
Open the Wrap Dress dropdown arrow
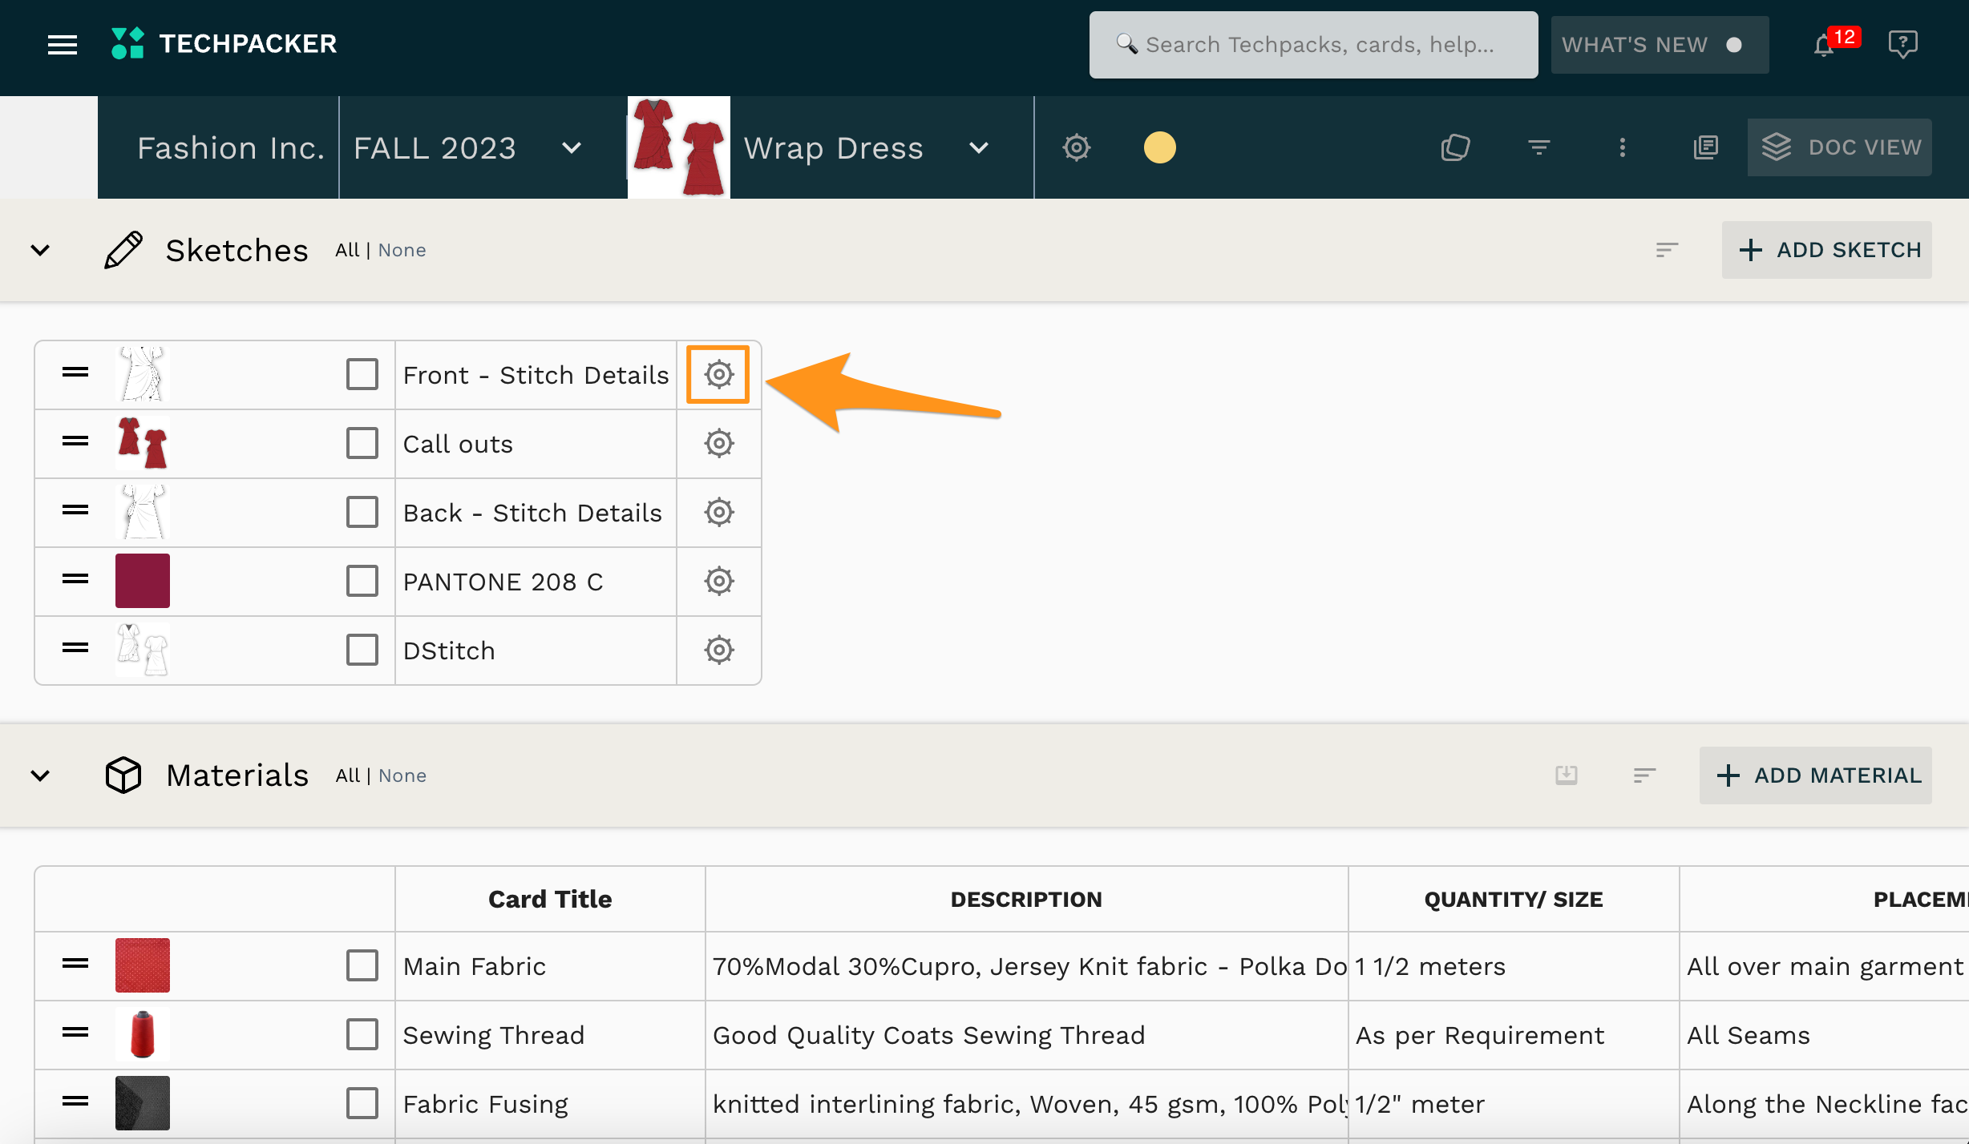pos(978,148)
